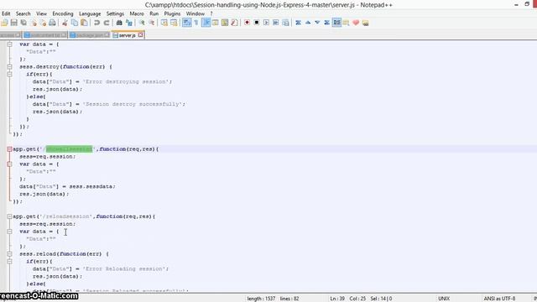Collapse the first if(err){ block
The image size is (537, 302).
pyautogui.click(x=9, y=75)
